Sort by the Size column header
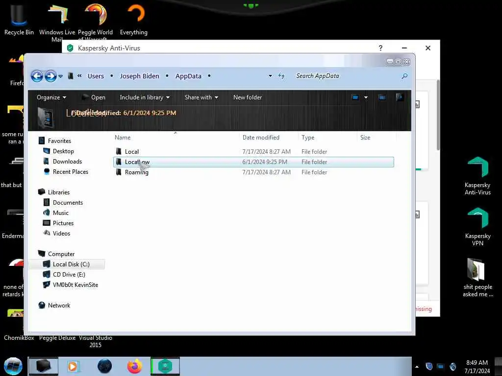Viewport: 502px width, 376px height. pos(365,138)
